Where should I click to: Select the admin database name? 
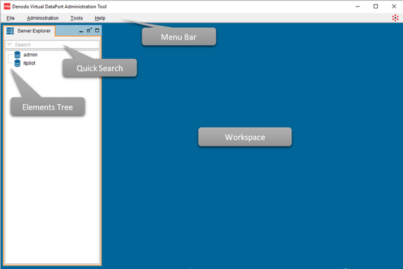(x=30, y=55)
